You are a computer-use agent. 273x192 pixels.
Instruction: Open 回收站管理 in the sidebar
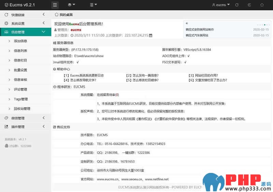click(22, 109)
